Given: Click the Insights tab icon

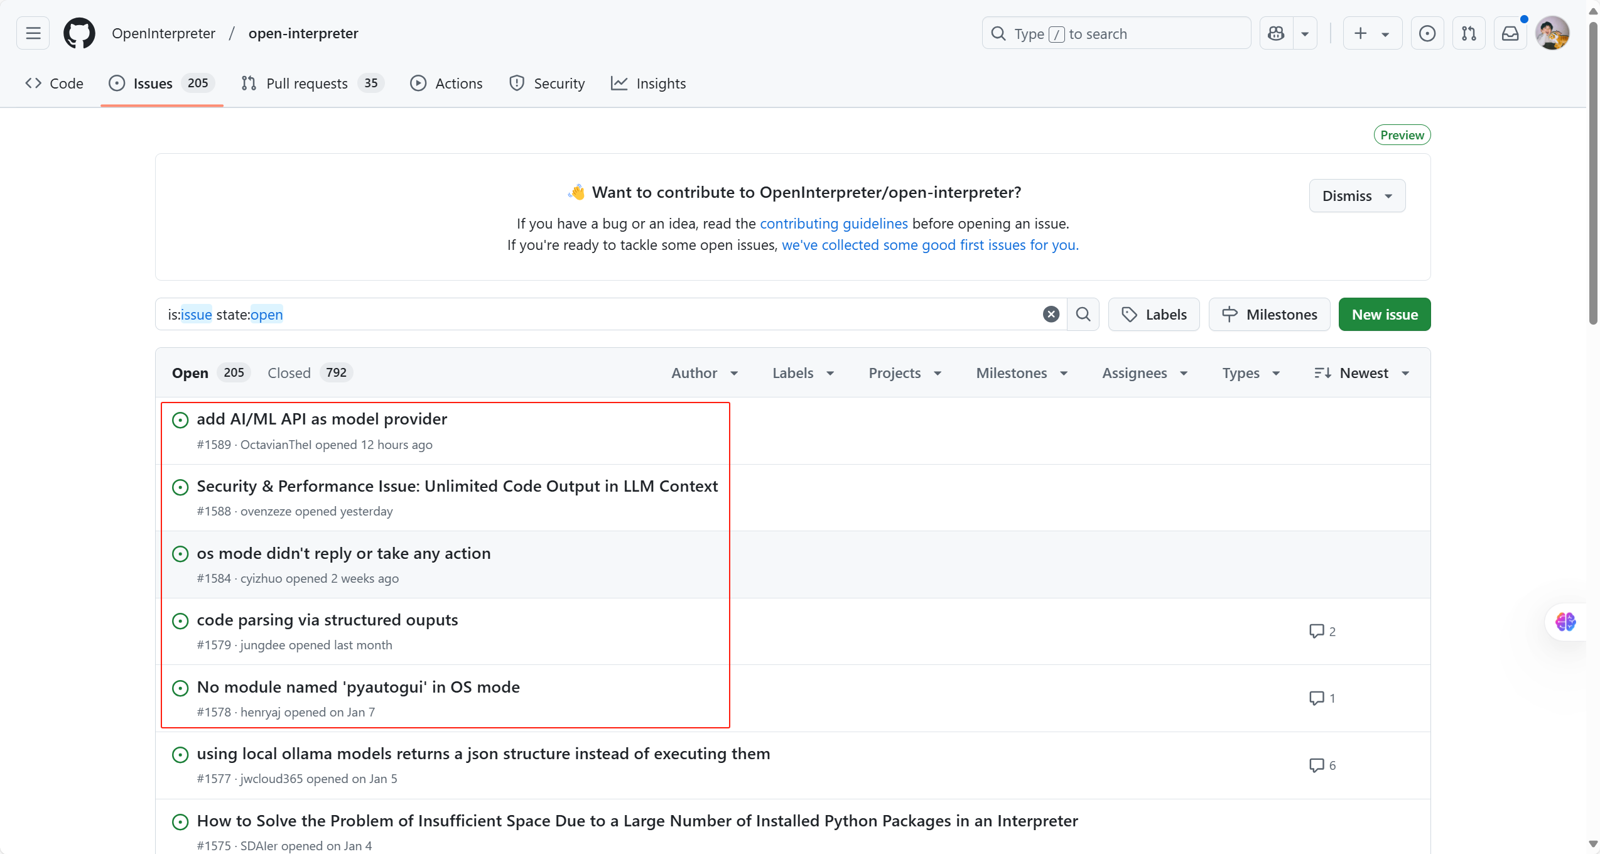Looking at the screenshot, I should click(620, 82).
